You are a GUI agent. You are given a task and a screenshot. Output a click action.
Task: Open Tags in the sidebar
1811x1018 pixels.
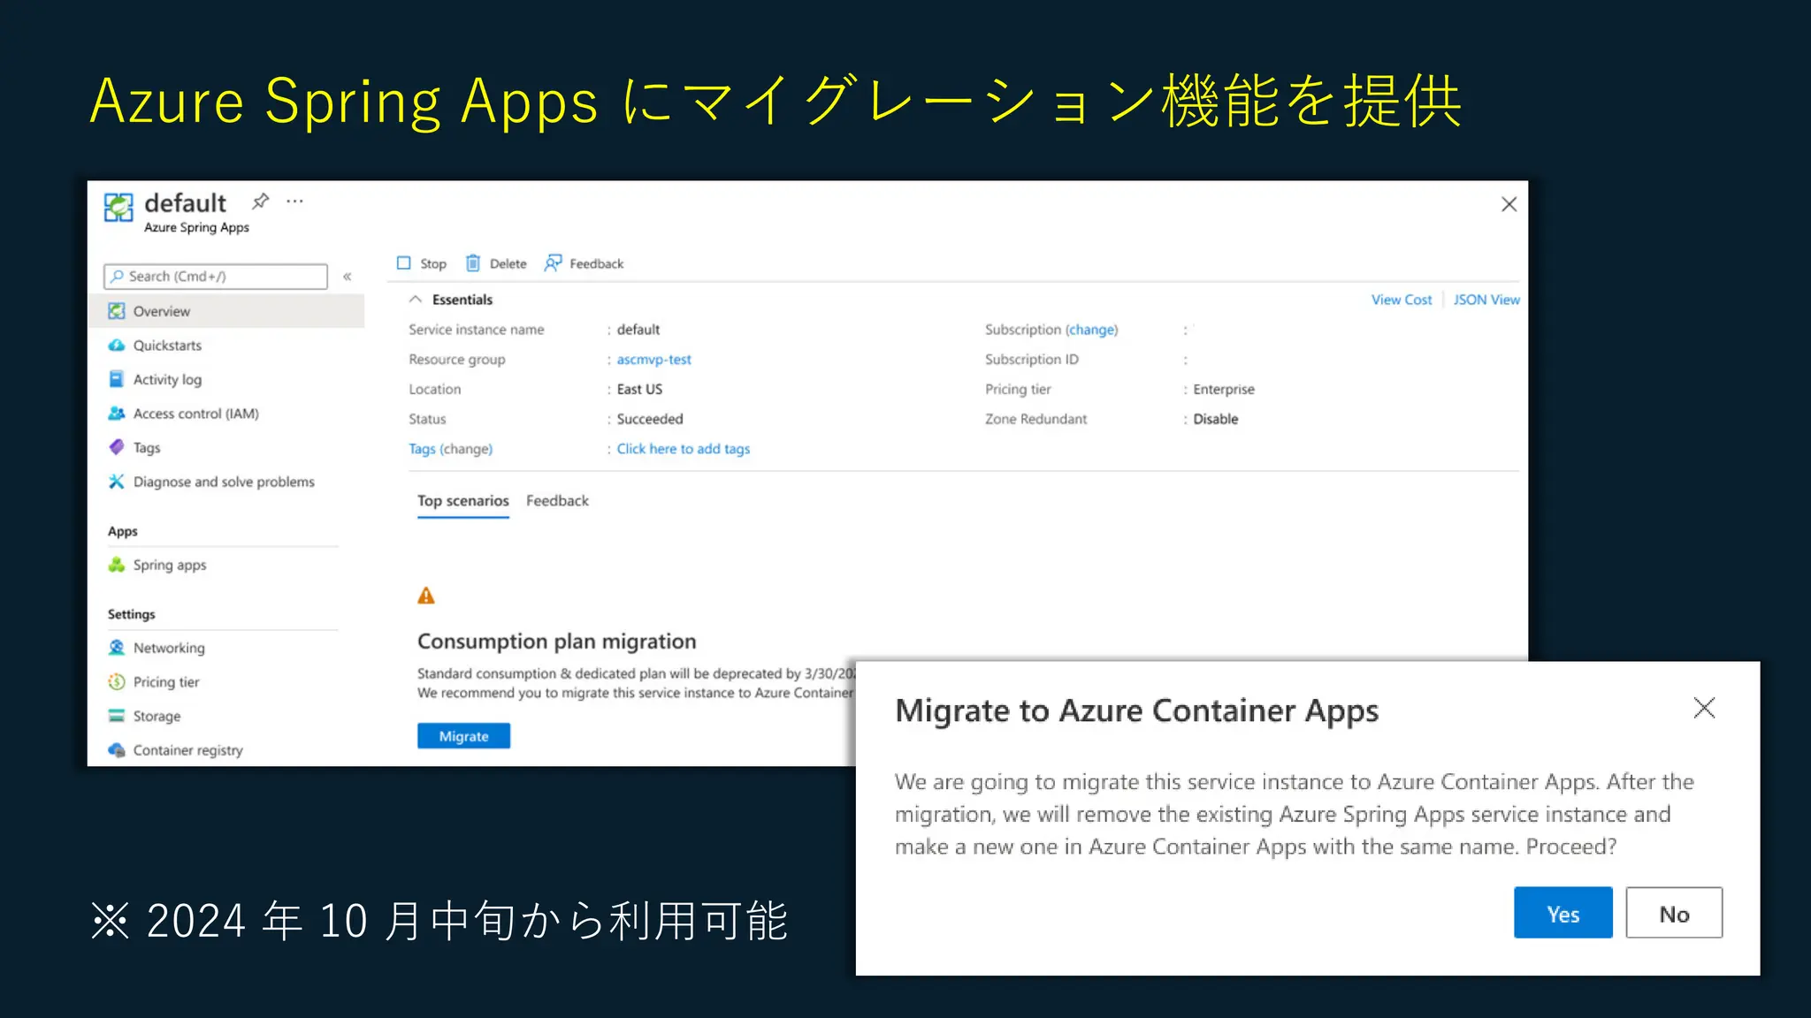(x=147, y=448)
